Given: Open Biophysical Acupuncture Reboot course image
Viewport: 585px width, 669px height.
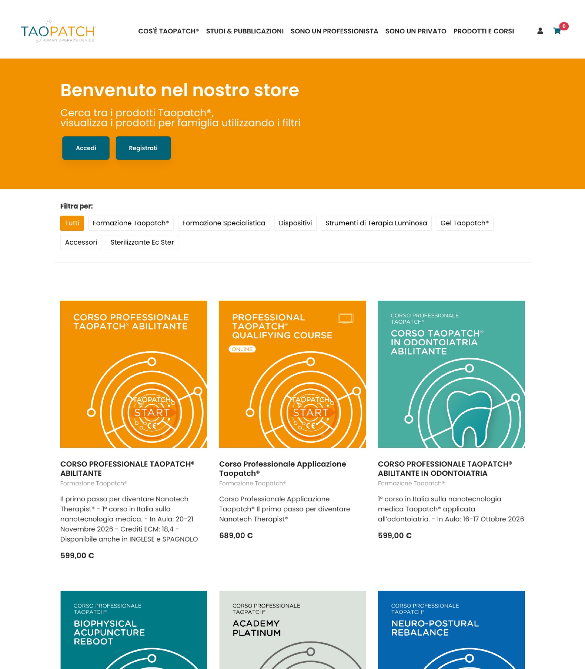Looking at the screenshot, I should coord(134,630).
